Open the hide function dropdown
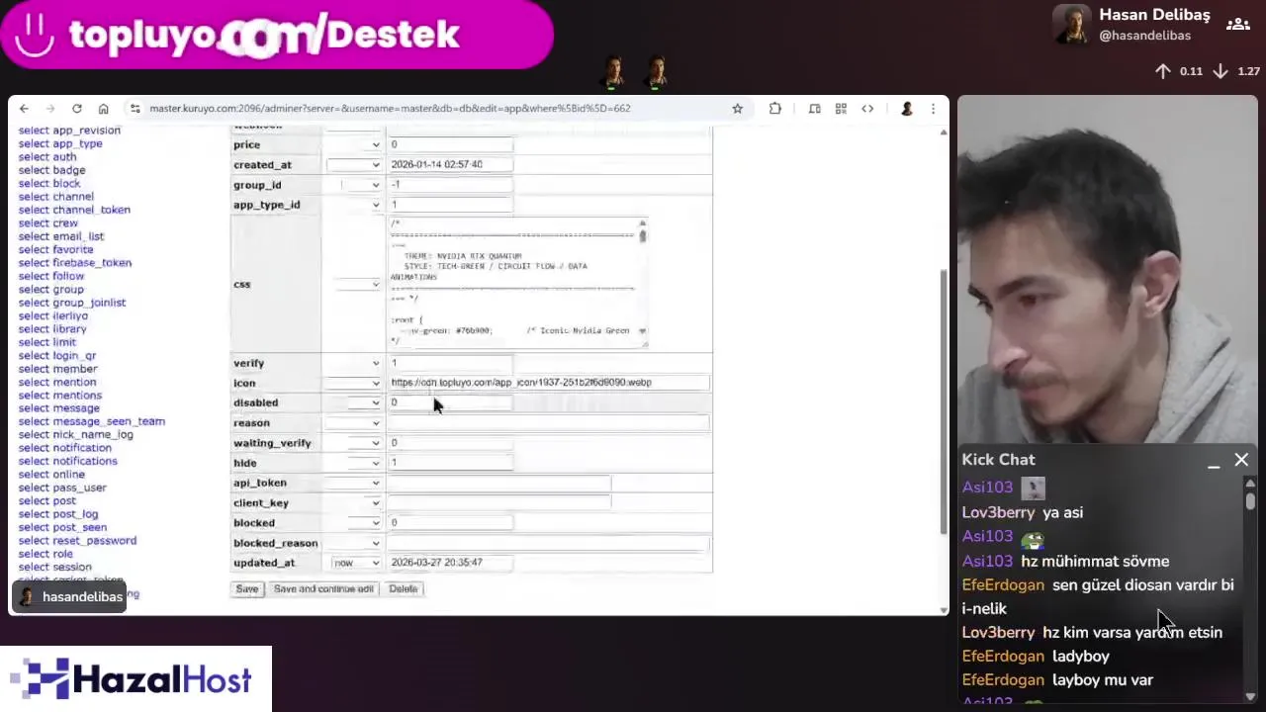 [x=354, y=464]
